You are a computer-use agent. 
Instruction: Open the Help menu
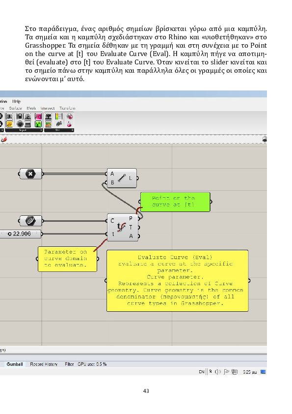coord(16,101)
